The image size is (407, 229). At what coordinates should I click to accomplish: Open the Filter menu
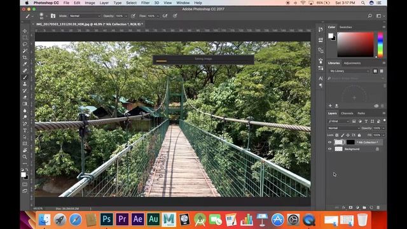click(x=146, y=3)
